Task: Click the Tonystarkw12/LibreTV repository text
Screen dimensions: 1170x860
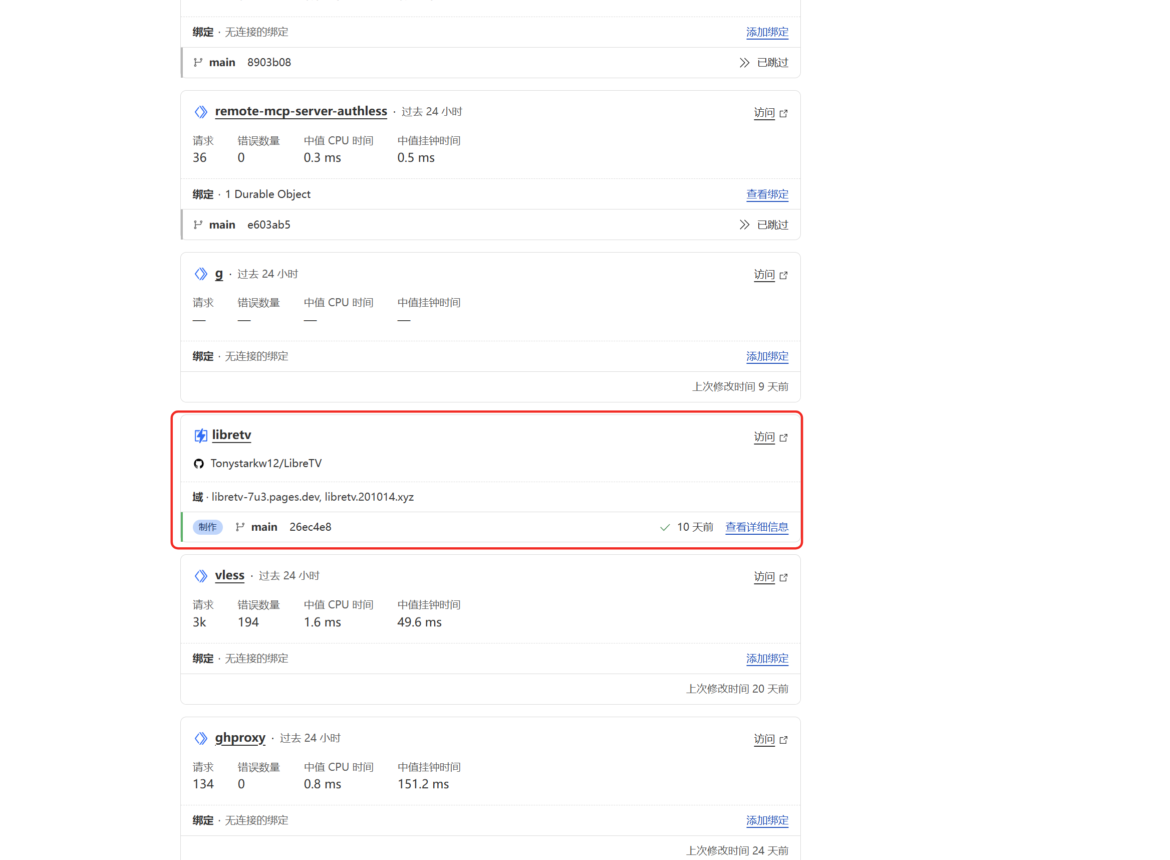Action: pyautogui.click(x=266, y=463)
